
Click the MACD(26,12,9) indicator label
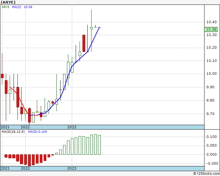(x=13, y=132)
